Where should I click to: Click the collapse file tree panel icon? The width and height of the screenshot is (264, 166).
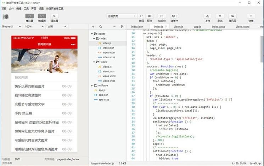tap(122, 27)
